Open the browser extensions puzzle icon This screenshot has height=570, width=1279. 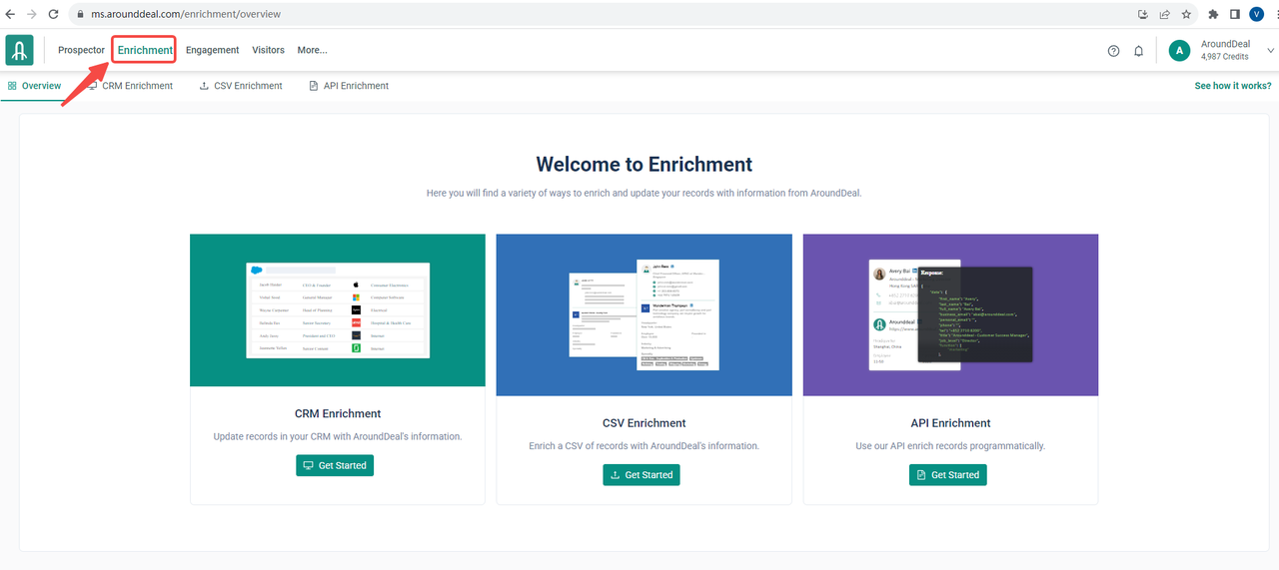[1213, 14]
